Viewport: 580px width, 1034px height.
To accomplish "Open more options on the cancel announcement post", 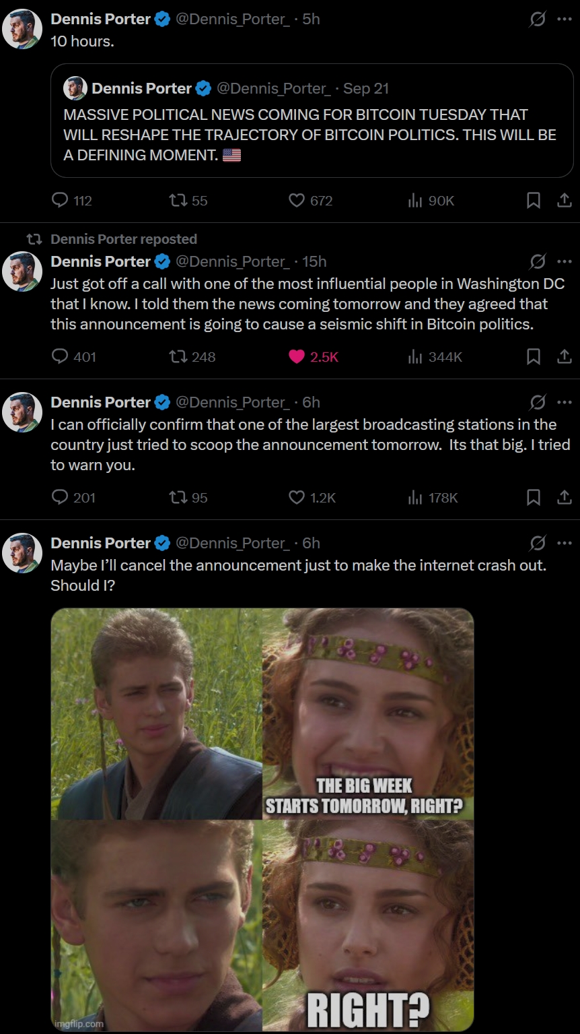I will tap(565, 543).
